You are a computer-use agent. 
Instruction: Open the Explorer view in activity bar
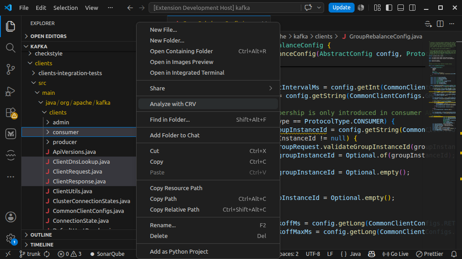click(11, 26)
